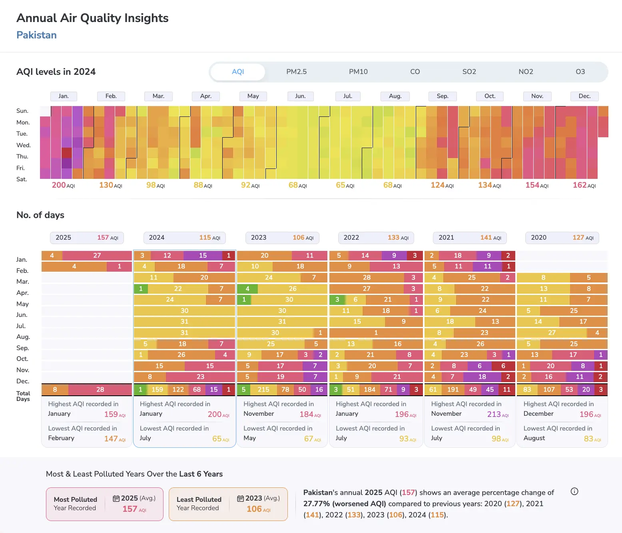Click the Jun. month label in the heatmap
Image resolution: width=622 pixels, height=533 pixels.
pyautogui.click(x=301, y=96)
